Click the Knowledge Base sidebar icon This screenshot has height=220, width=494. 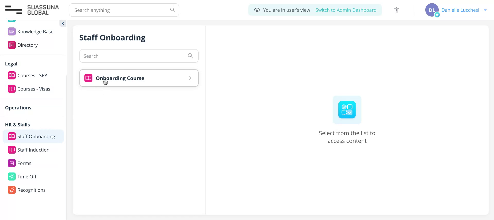pyautogui.click(x=12, y=32)
